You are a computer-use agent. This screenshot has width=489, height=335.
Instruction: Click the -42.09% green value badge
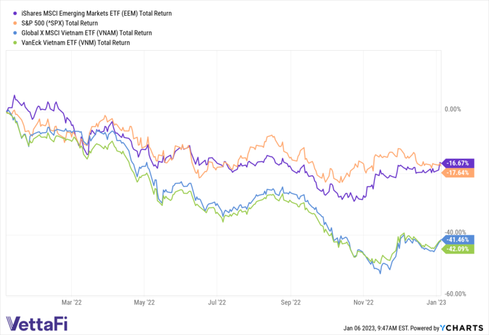point(456,248)
